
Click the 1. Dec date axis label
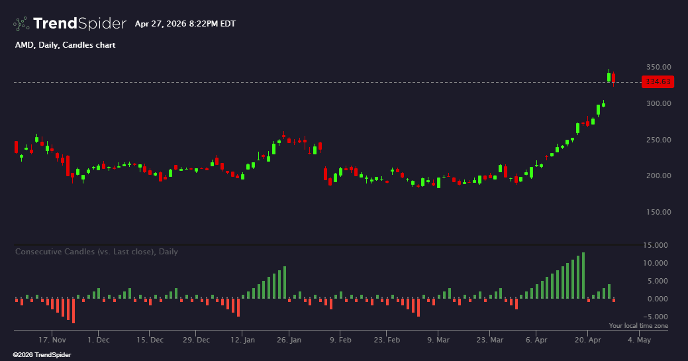(99, 340)
